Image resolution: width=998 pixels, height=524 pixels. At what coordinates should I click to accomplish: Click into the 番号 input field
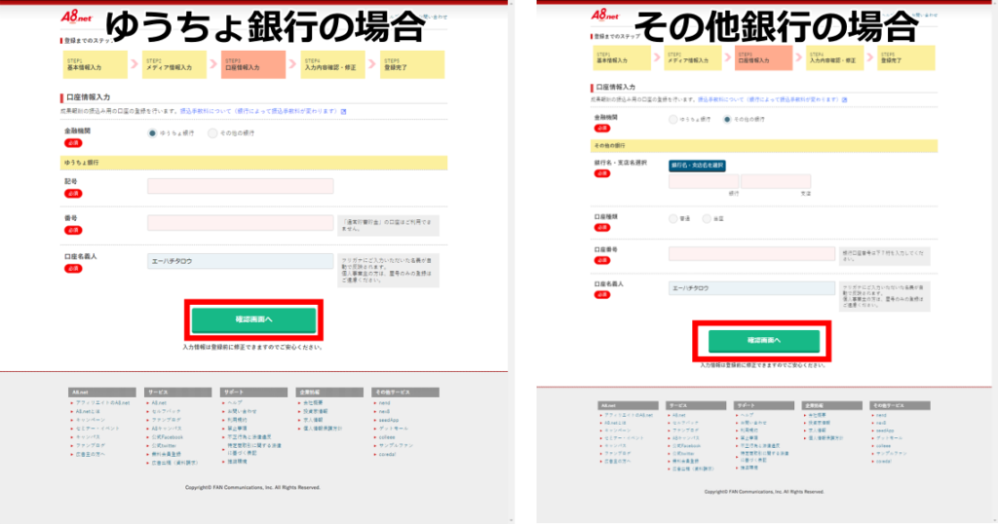click(x=240, y=223)
